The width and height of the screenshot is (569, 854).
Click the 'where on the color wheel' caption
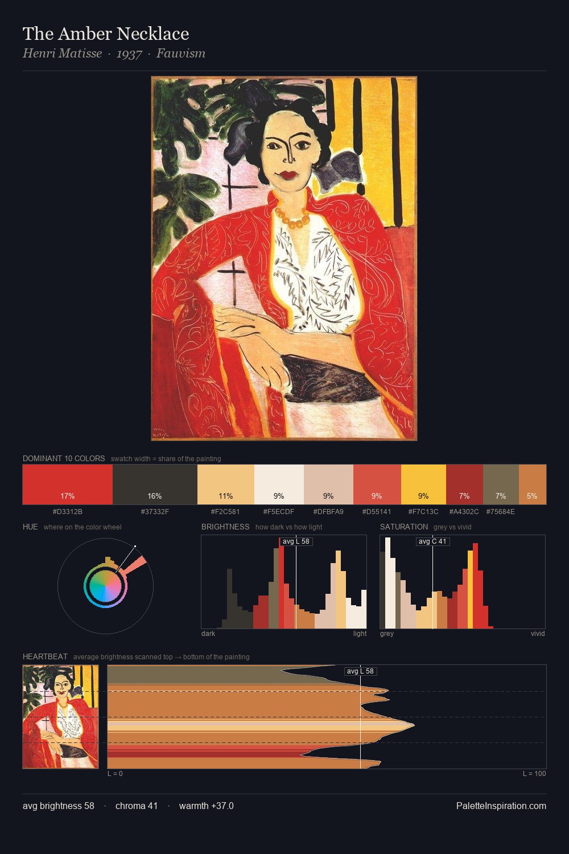click(83, 527)
